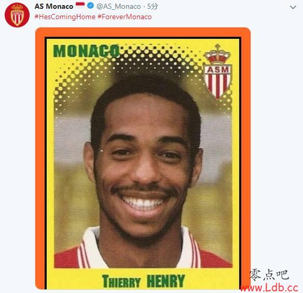Click the Monaco flag emoji beside the name
The width and height of the screenshot is (303, 293).
(80, 5)
